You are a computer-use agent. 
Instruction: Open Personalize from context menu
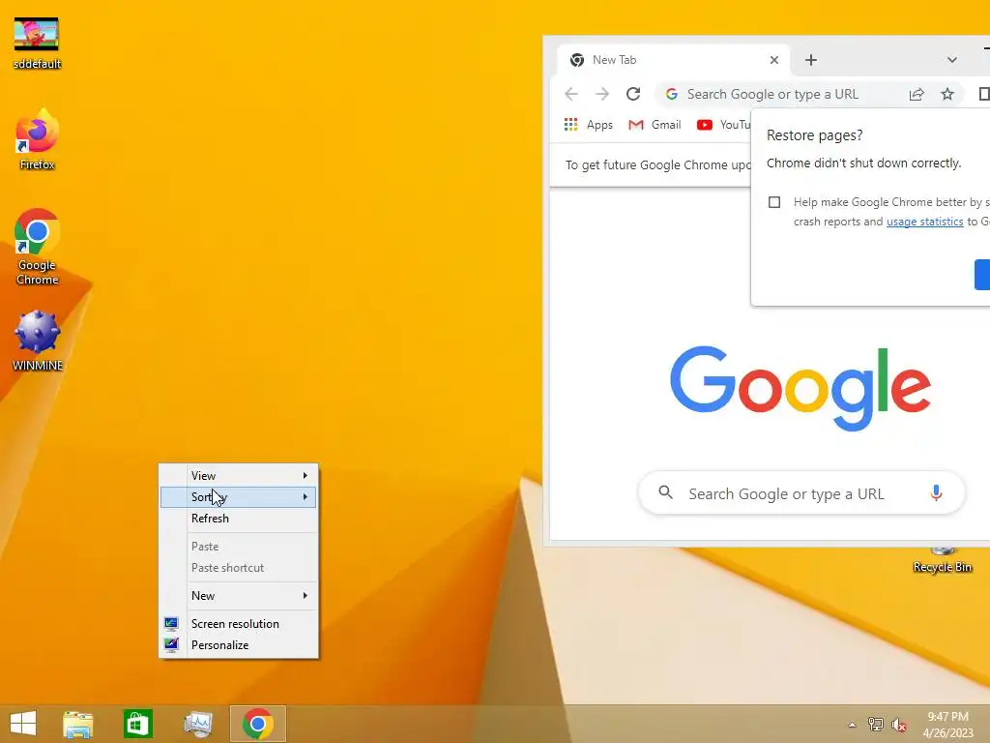click(238, 645)
